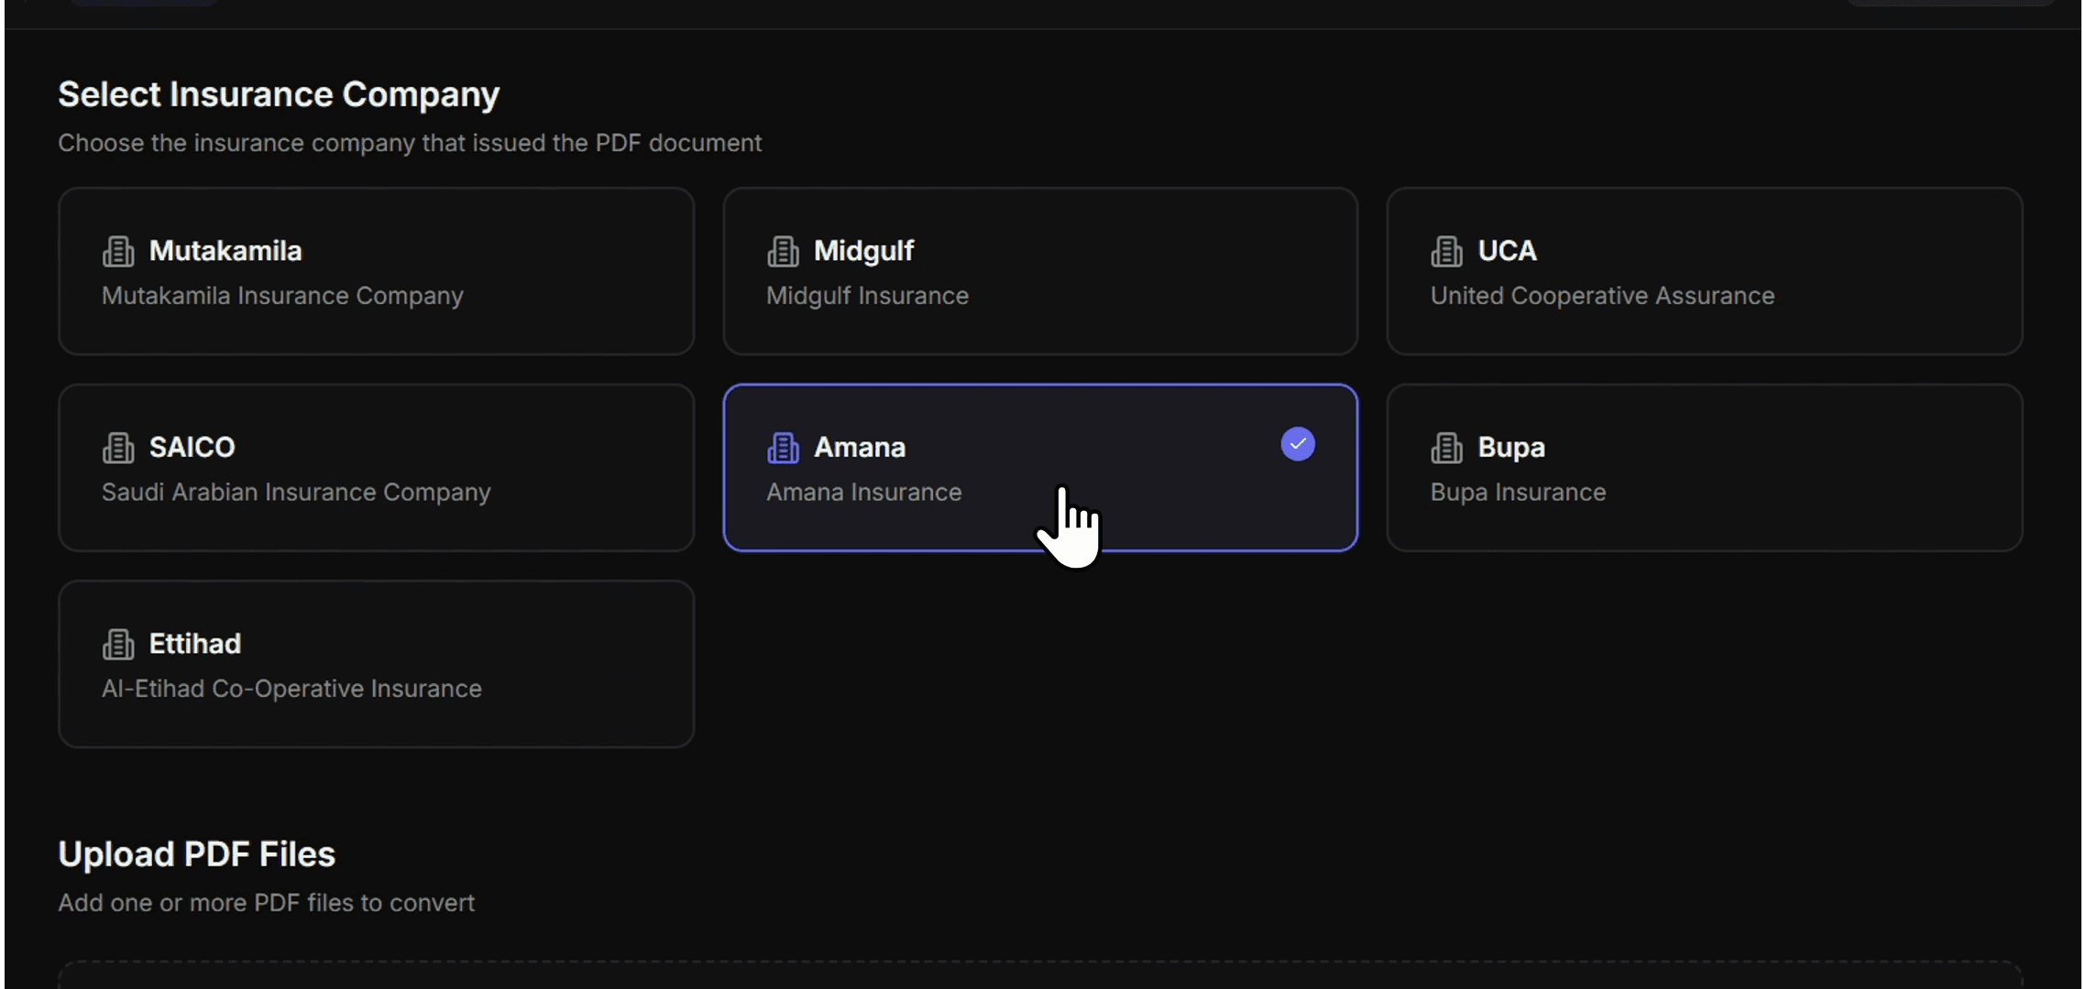Click the Mutakamila building icon

[117, 250]
